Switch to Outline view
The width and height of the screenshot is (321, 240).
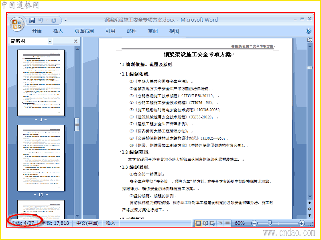pyautogui.click(x=220, y=223)
